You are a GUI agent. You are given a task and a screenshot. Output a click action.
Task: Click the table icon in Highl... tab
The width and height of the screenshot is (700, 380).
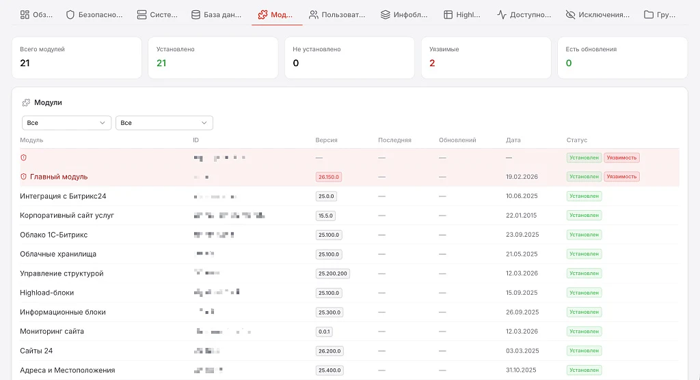click(x=448, y=15)
